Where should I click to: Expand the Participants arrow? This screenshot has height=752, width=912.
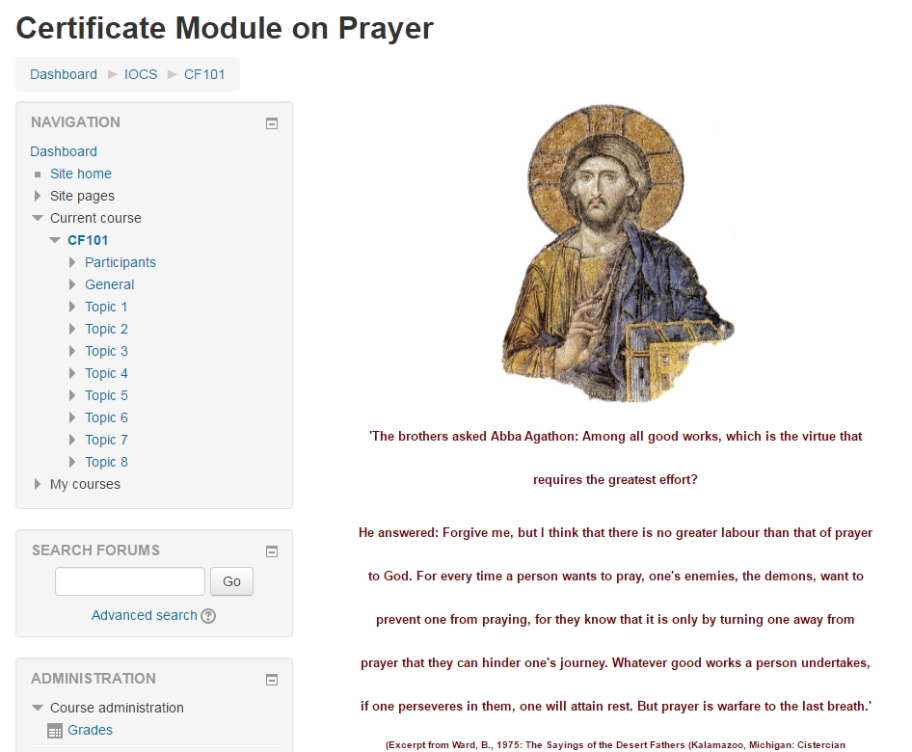tap(72, 262)
